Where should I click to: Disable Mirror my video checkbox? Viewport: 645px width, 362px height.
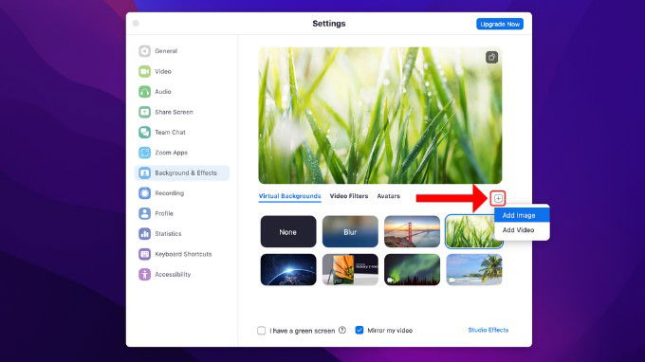359,331
